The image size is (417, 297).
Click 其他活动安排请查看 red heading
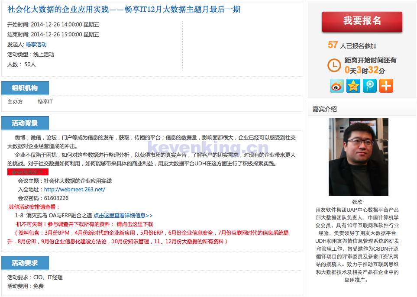(34, 207)
